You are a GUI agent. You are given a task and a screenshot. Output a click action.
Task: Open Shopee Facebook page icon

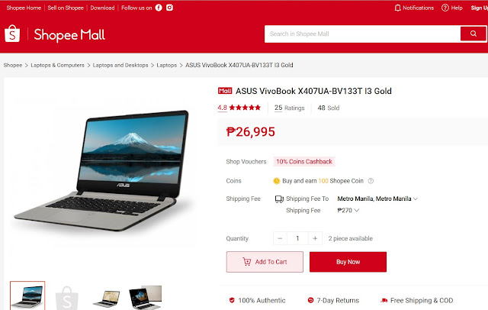159,8
